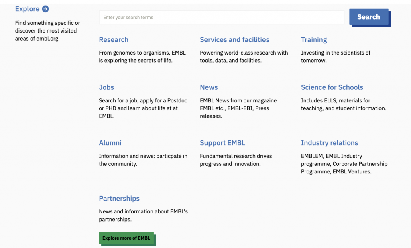Go to the Partnerships link
Image resolution: width=411 pixels, height=248 pixels.
[x=119, y=199]
